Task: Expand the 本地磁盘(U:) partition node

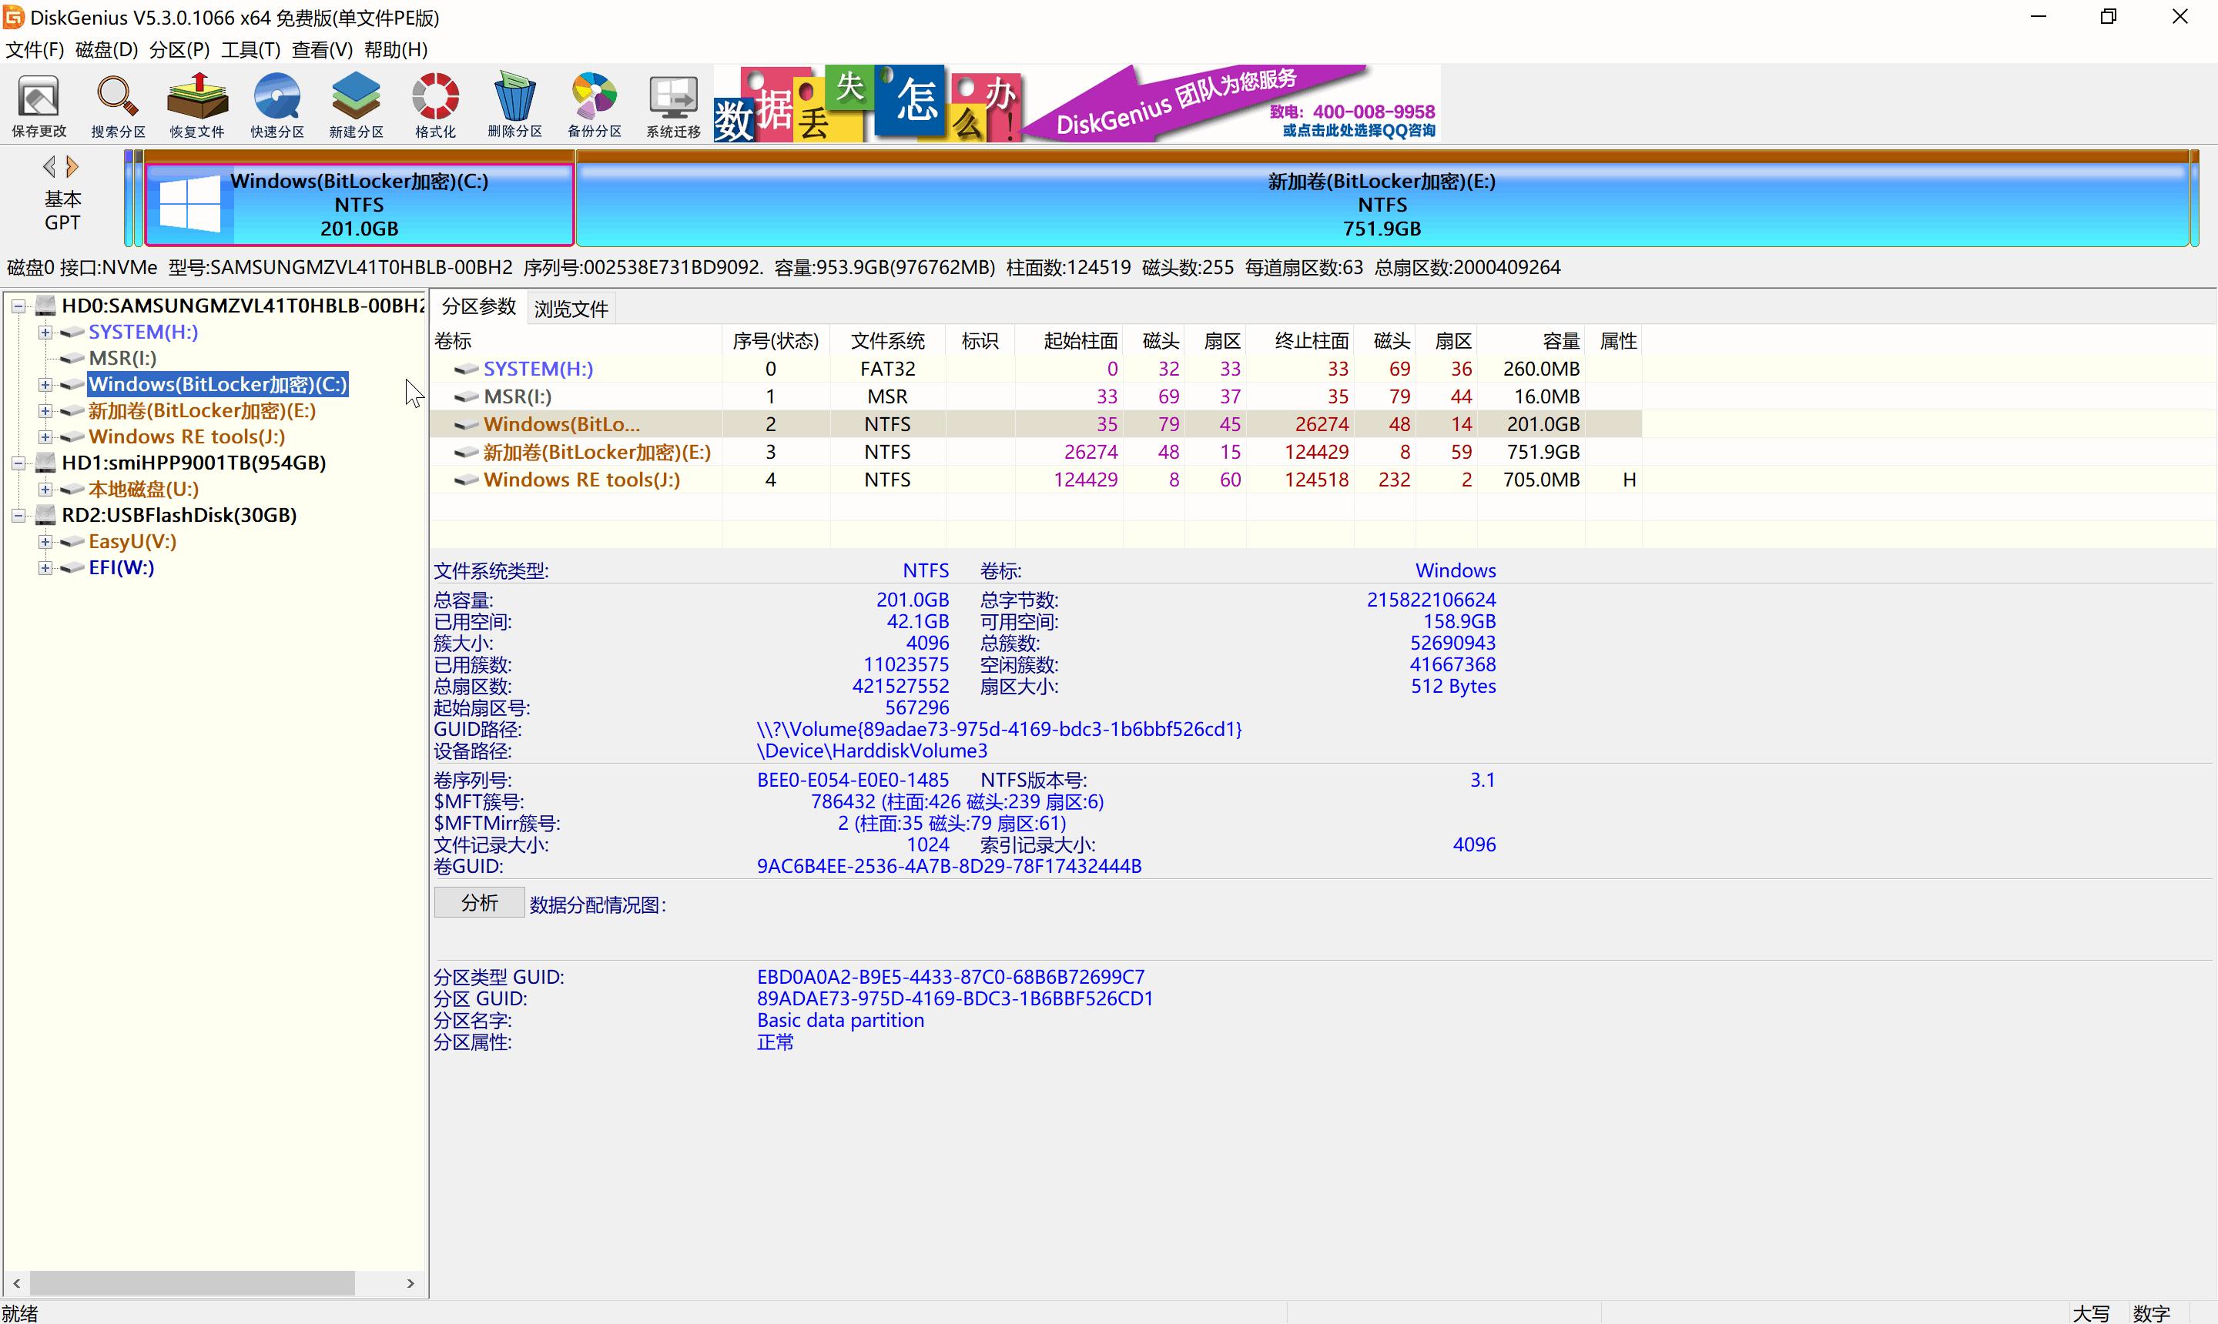Action: (x=45, y=489)
